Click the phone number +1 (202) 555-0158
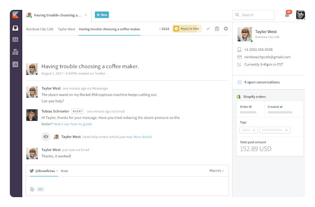The image size is (315, 207). [x=258, y=49]
